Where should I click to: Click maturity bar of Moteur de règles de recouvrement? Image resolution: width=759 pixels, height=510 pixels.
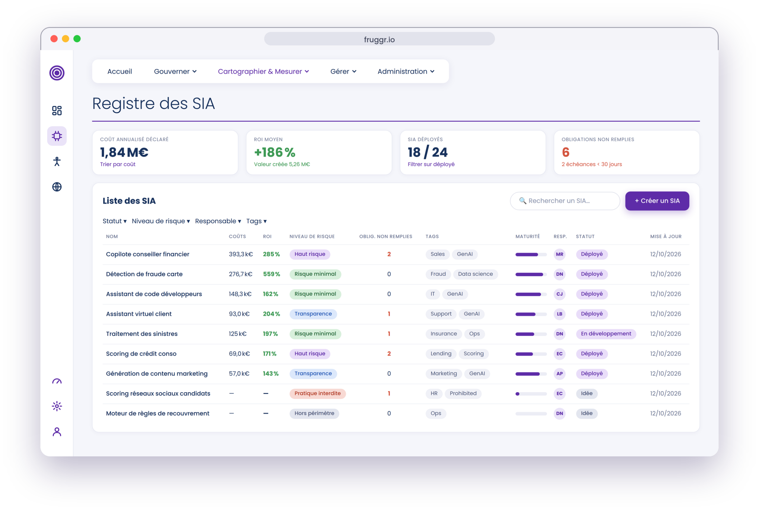531,414
